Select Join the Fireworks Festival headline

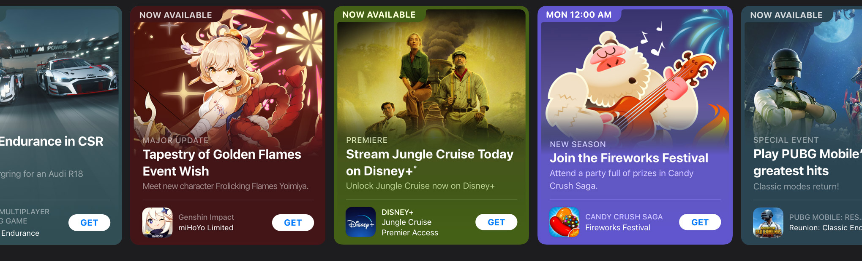click(629, 158)
